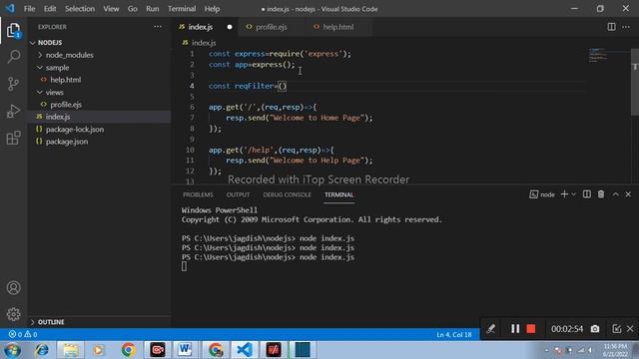The width and height of the screenshot is (639, 359).
Task: Open editor more actions ellipsis
Action: [626, 27]
